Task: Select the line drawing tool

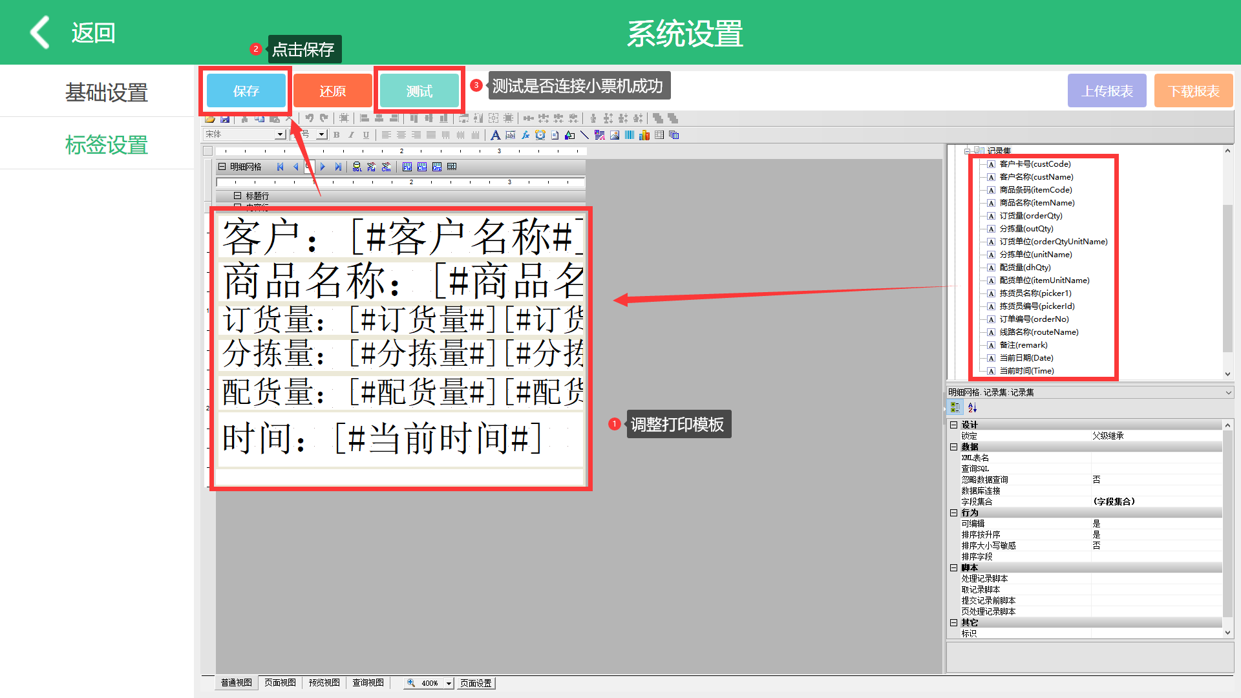Action: (584, 135)
